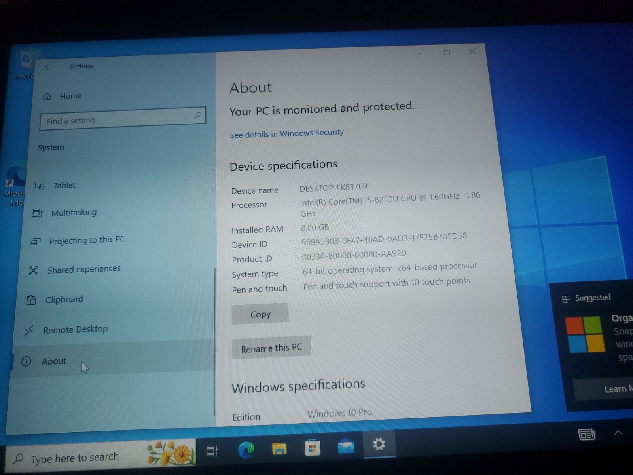Click Rename this PC button

pyautogui.click(x=271, y=348)
